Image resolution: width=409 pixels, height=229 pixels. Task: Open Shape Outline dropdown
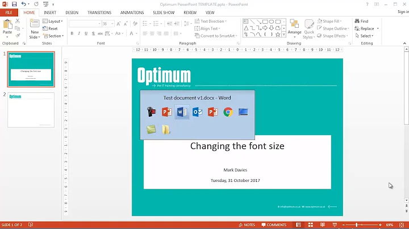333,28
